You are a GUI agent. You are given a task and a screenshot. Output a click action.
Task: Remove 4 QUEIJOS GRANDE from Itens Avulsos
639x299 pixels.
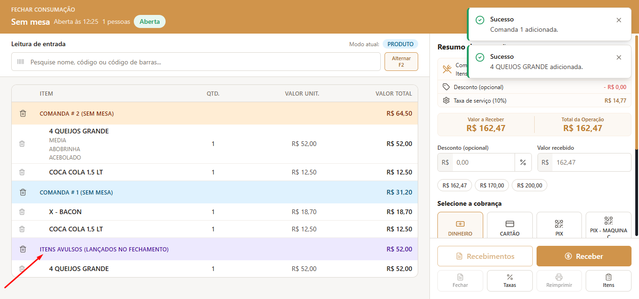click(x=22, y=269)
